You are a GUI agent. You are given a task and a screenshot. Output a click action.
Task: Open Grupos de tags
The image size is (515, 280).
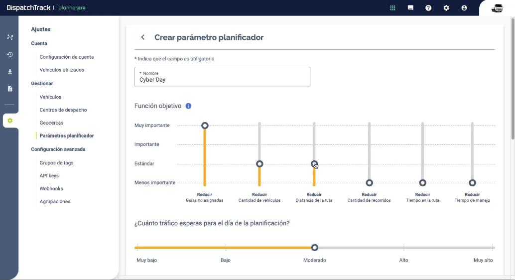[56, 163]
